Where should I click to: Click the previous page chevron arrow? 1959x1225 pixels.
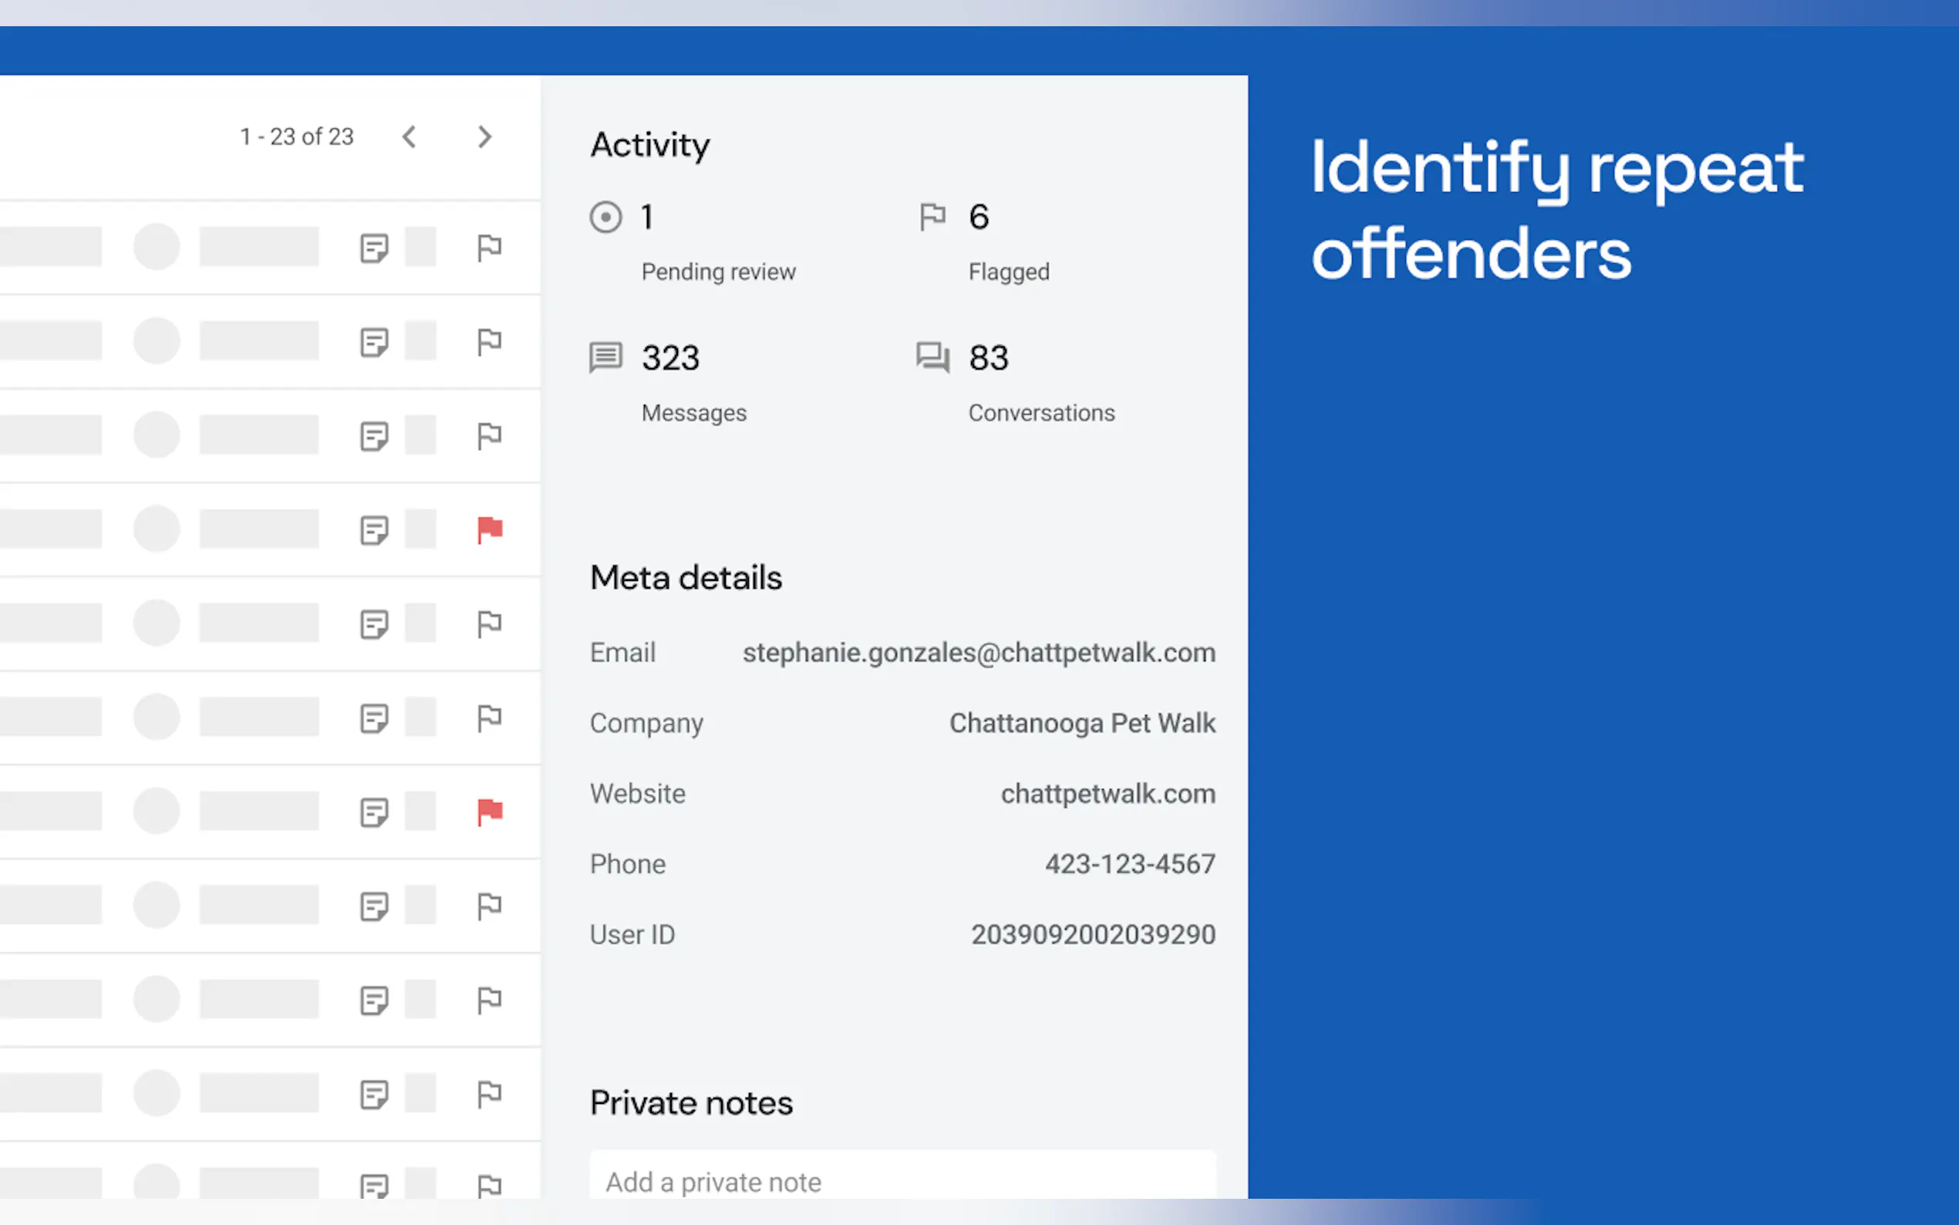410,137
